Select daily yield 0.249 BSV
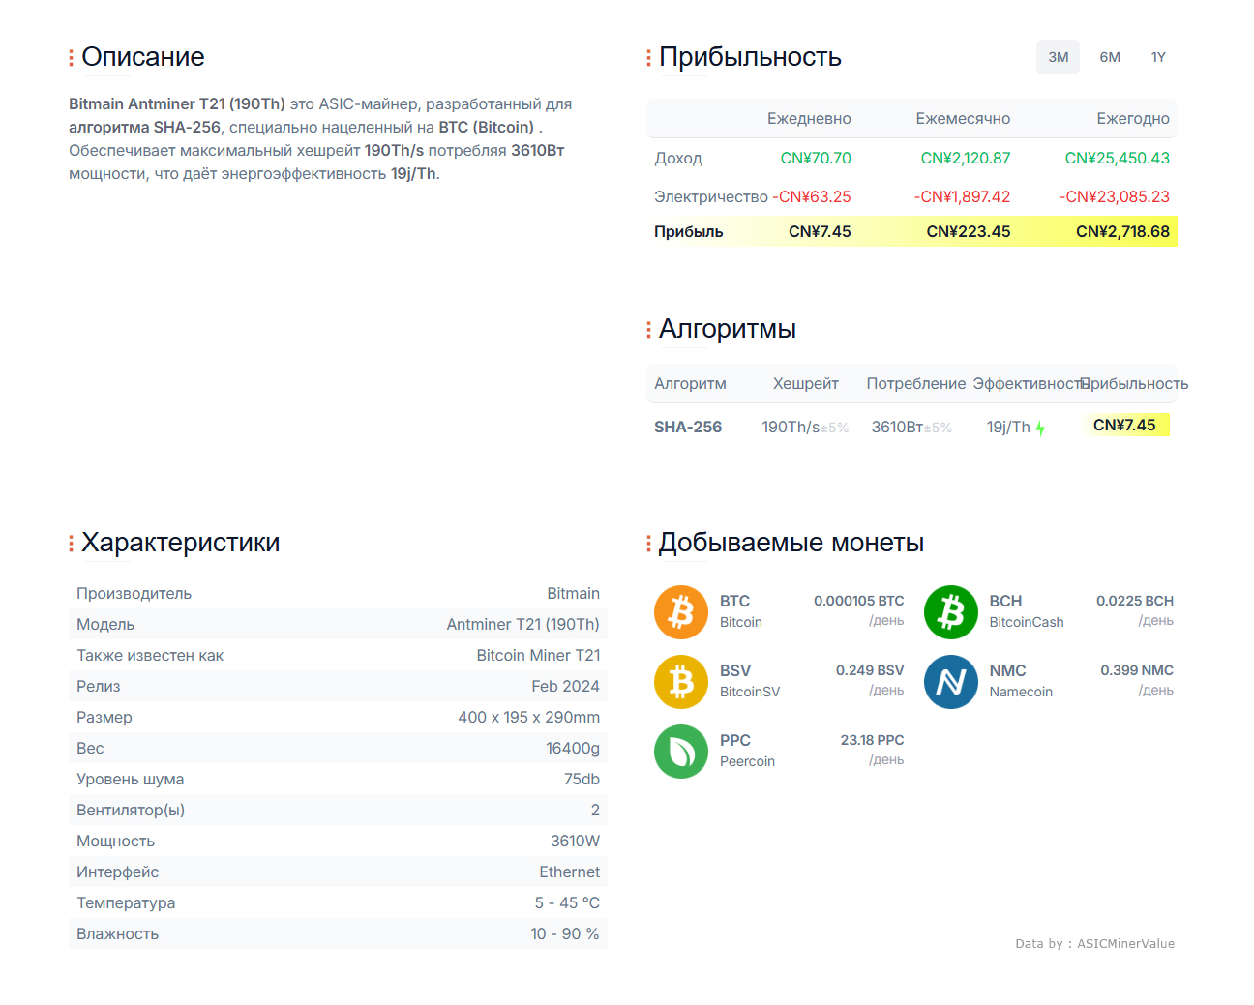This screenshot has width=1254, height=1005. [870, 670]
